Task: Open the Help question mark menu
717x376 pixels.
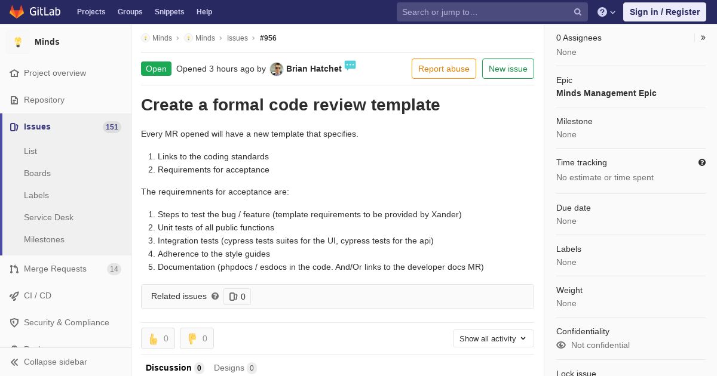Action: (606, 12)
